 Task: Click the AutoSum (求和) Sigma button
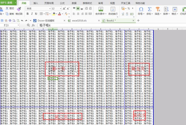[149, 11]
